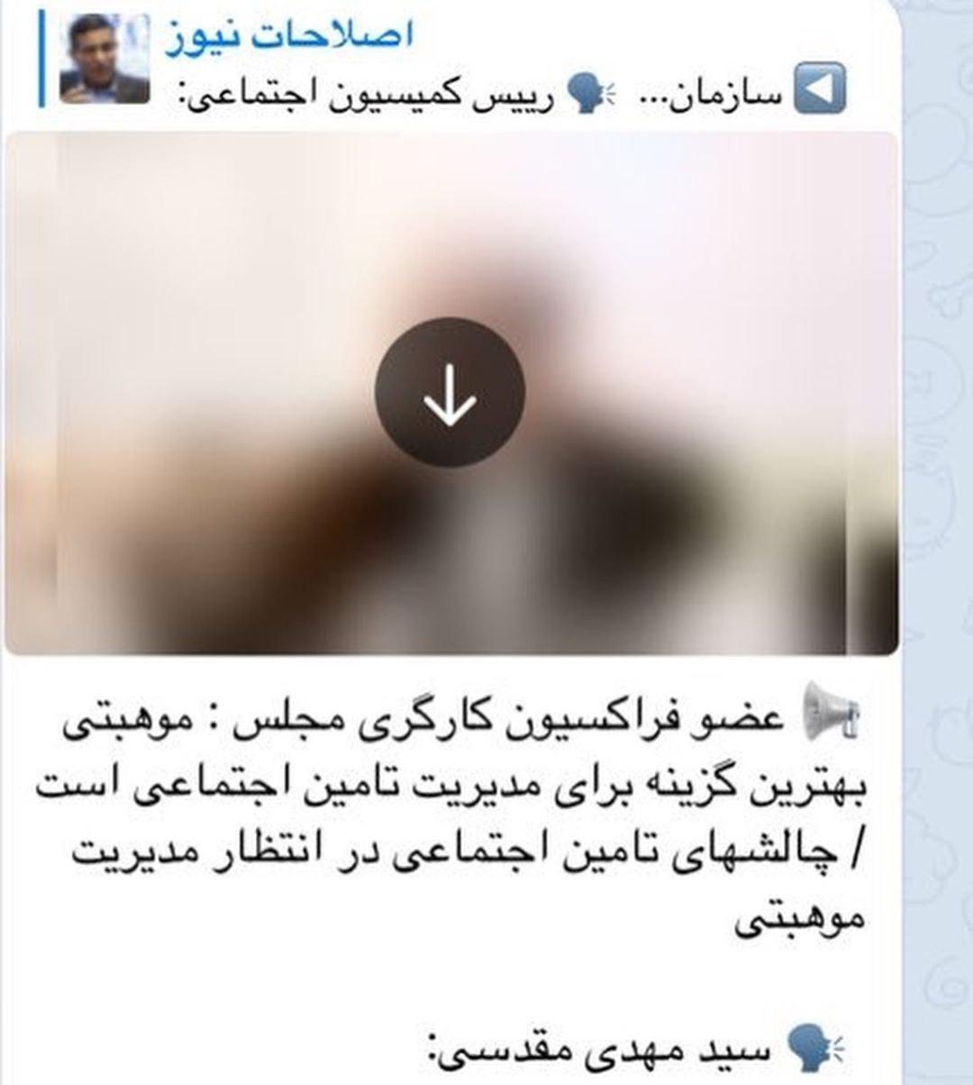Click the loudspeaker emoji before عضو فراکسیون
The height and width of the screenshot is (1085, 973).
click(832, 708)
